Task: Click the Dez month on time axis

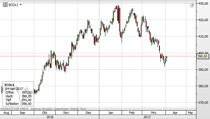Action: (x=88, y=113)
